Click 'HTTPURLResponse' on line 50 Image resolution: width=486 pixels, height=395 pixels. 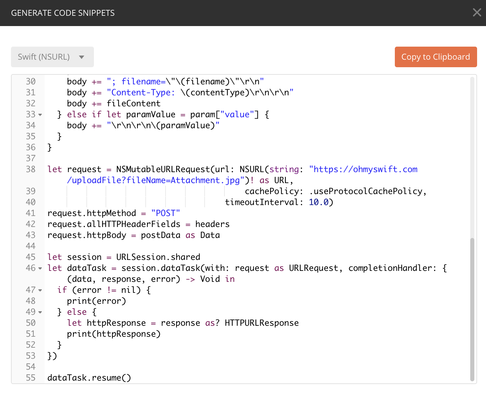[x=262, y=323]
